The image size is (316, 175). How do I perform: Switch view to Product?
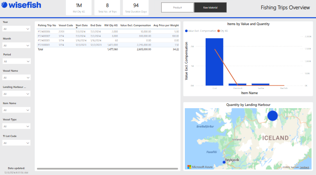[x=177, y=7]
